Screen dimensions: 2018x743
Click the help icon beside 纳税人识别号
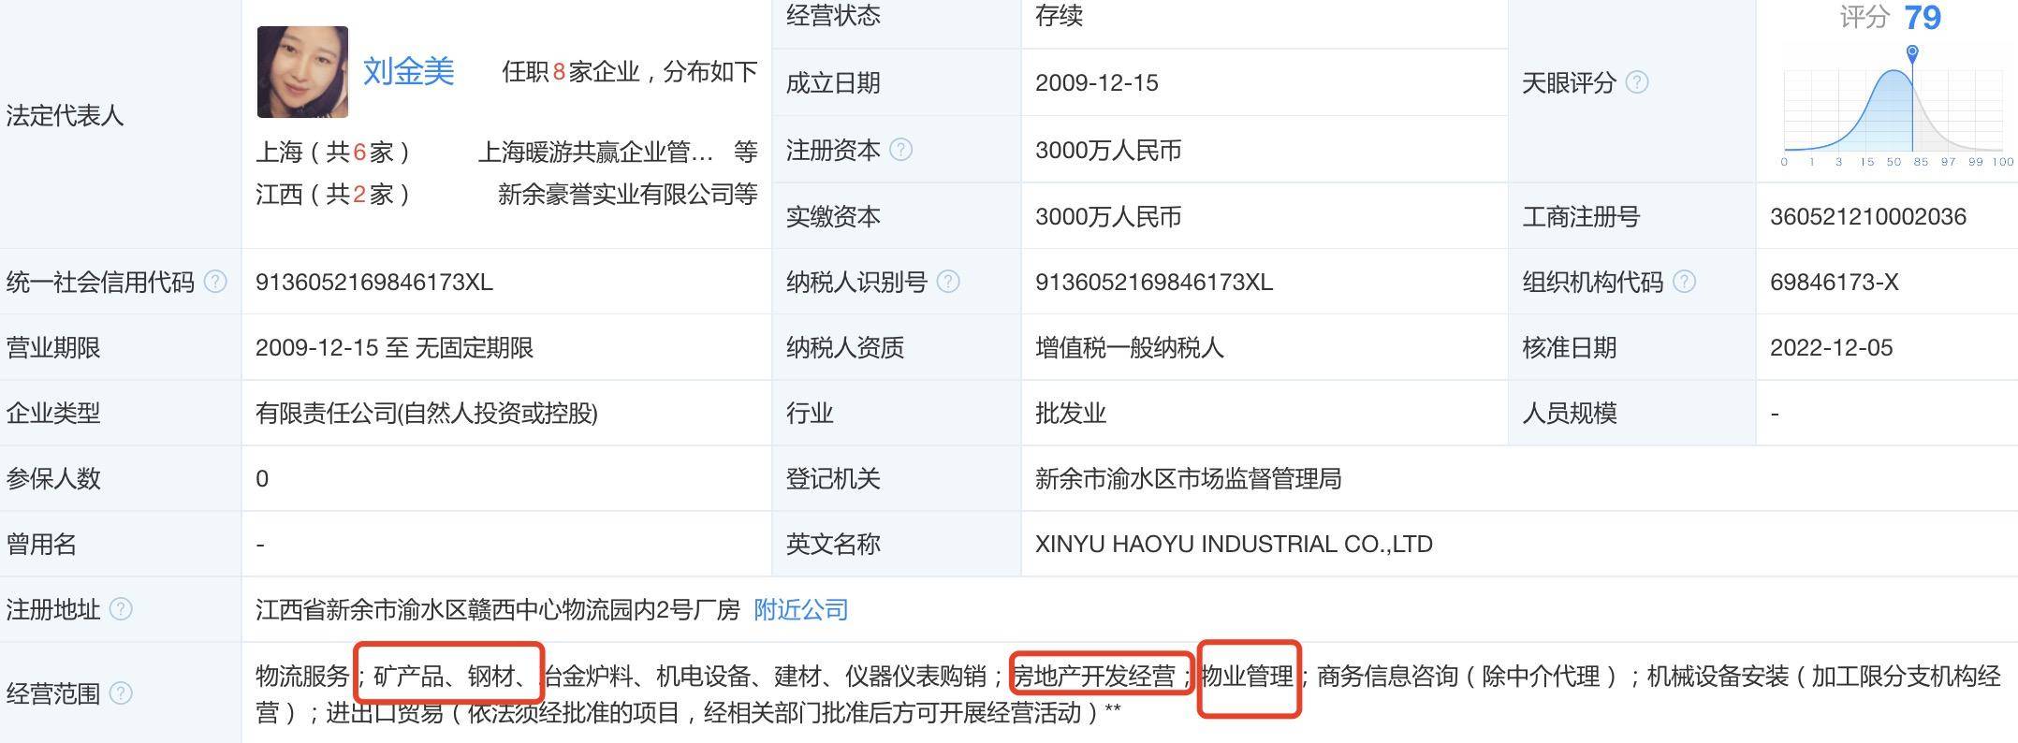pos(948,282)
